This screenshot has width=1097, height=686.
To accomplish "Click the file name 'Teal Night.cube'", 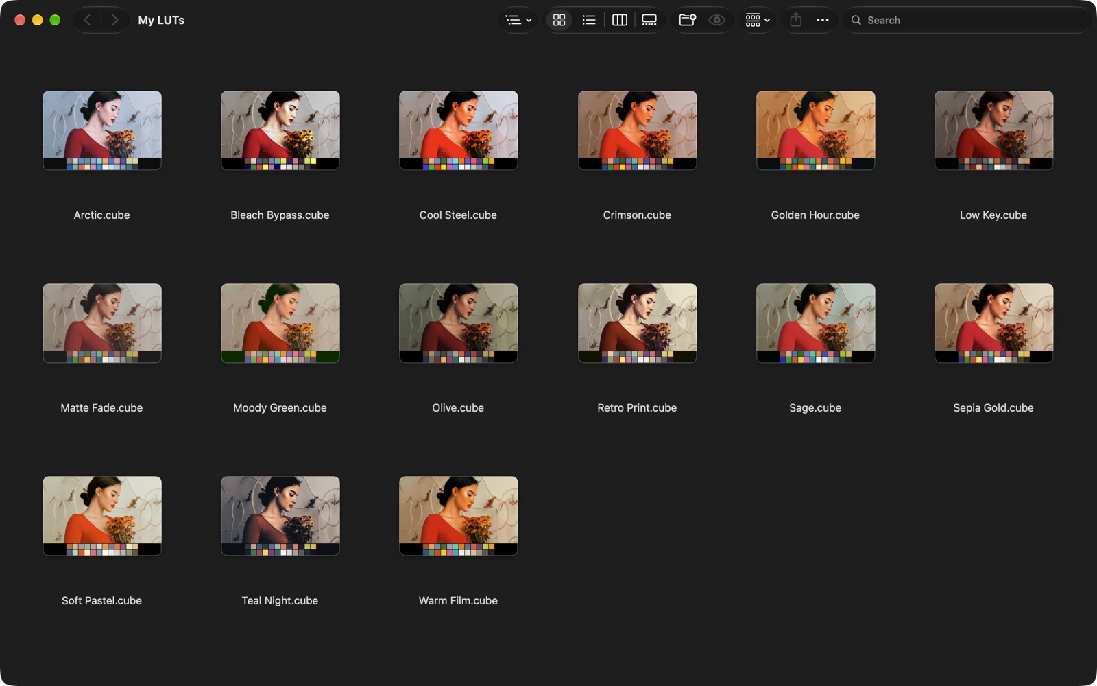I will click(280, 600).
